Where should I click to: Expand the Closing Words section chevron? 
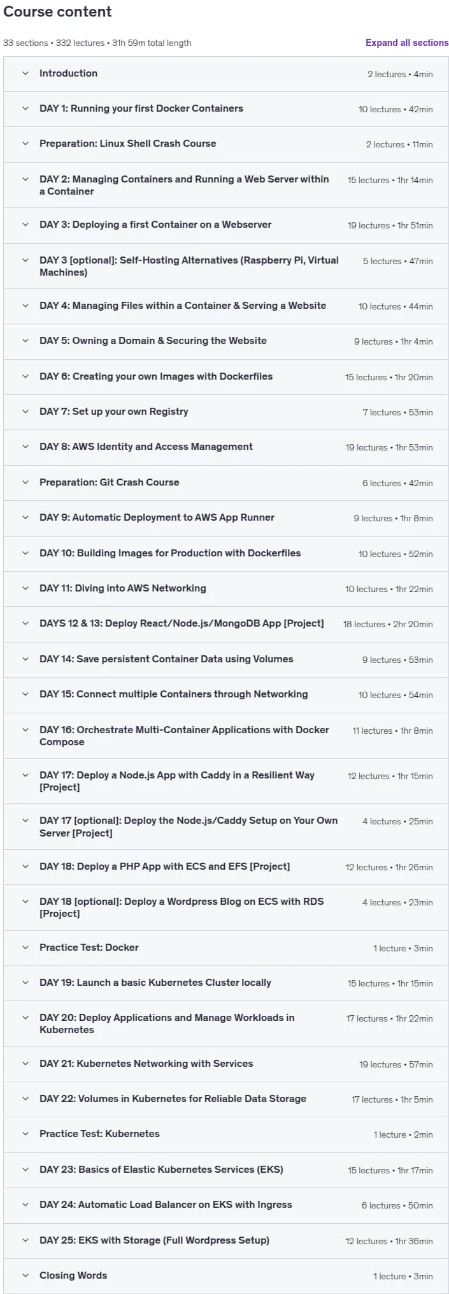(25, 1275)
